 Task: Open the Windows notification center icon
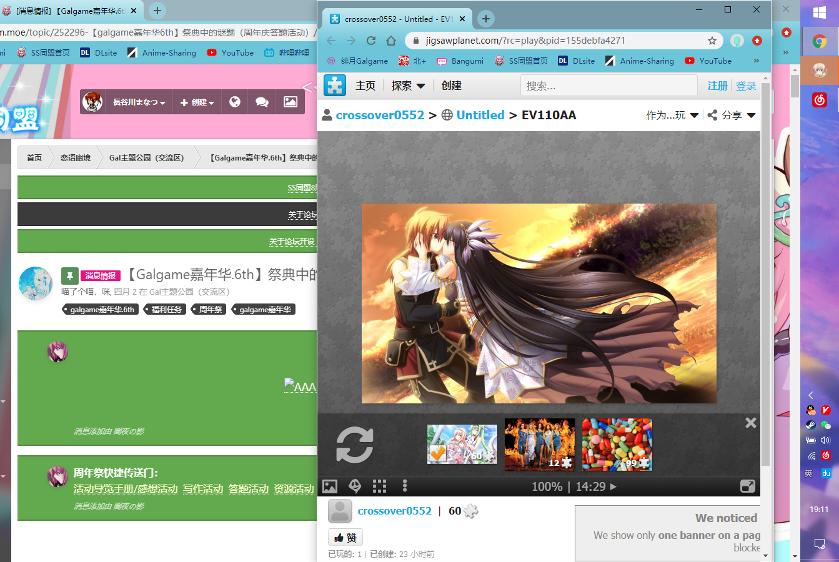(820, 544)
